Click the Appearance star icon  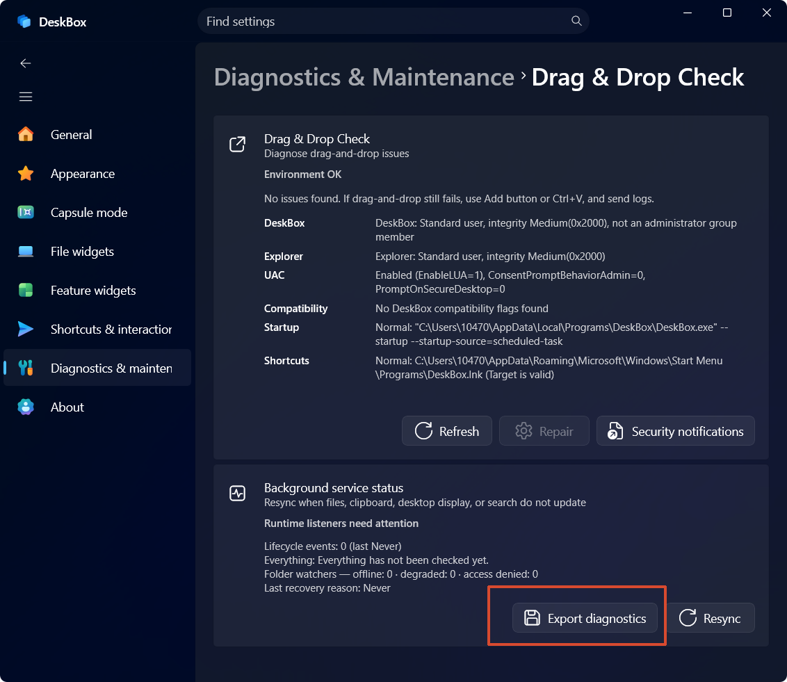26,174
